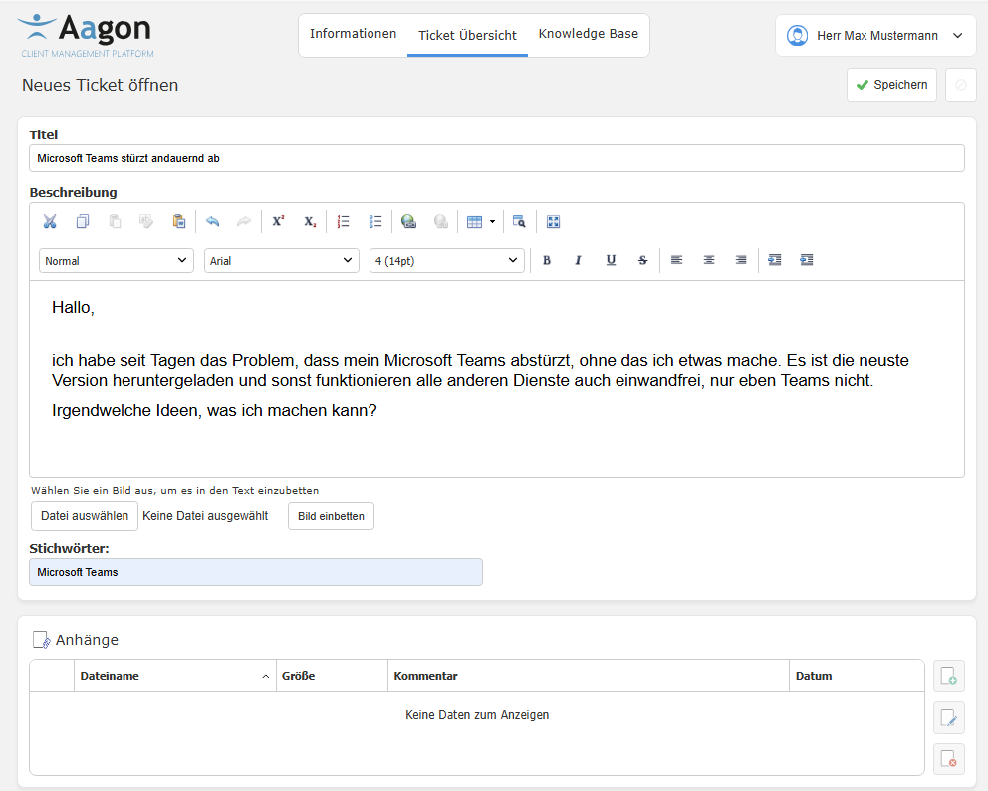The image size is (988, 791).
Task: Delete an attachment using the red cross icon
Action: click(948, 758)
